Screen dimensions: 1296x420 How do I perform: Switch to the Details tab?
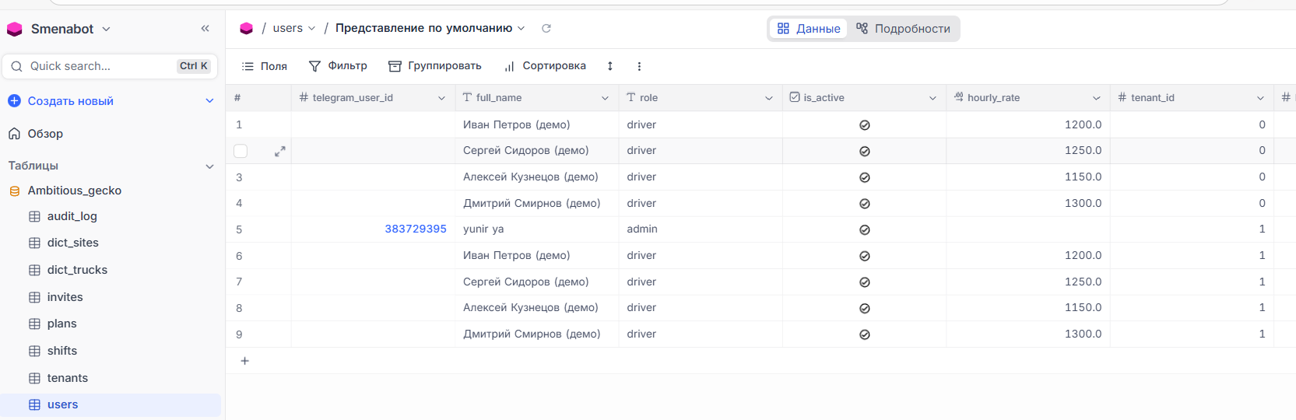click(x=903, y=29)
